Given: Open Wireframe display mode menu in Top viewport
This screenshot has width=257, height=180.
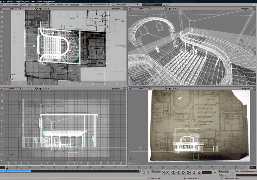Looking at the screenshot, I should 116,9.
